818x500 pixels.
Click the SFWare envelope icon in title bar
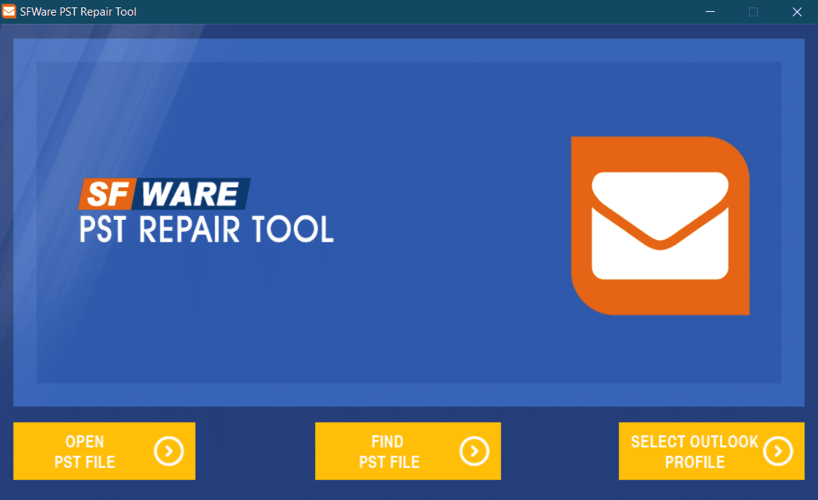(10, 11)
